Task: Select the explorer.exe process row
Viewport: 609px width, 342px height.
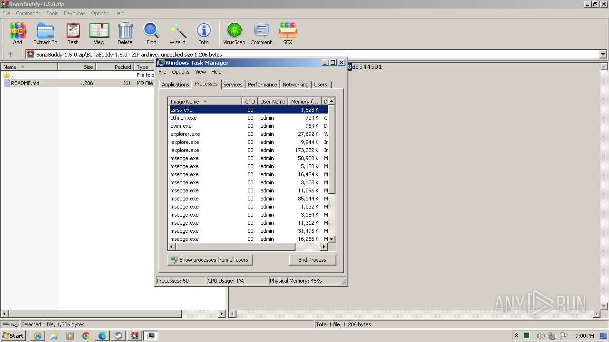Action: pos(249,134)
